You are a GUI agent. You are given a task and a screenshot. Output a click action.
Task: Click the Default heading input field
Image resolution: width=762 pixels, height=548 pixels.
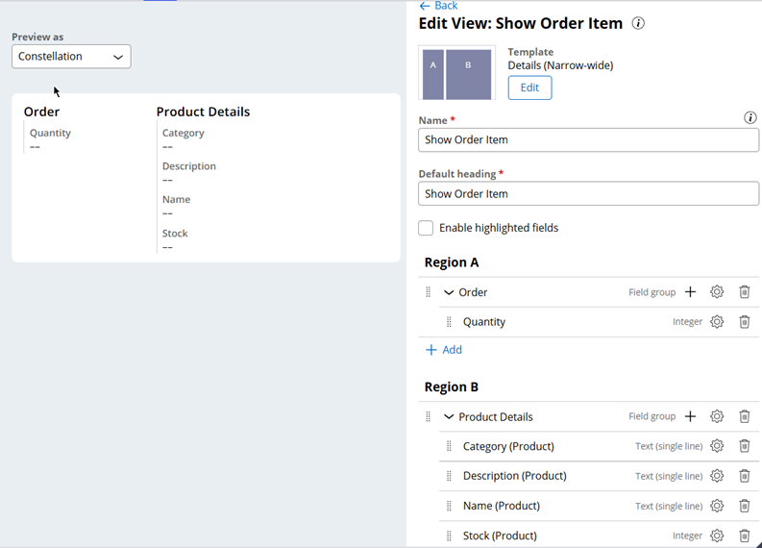click(x=588, y=193)
